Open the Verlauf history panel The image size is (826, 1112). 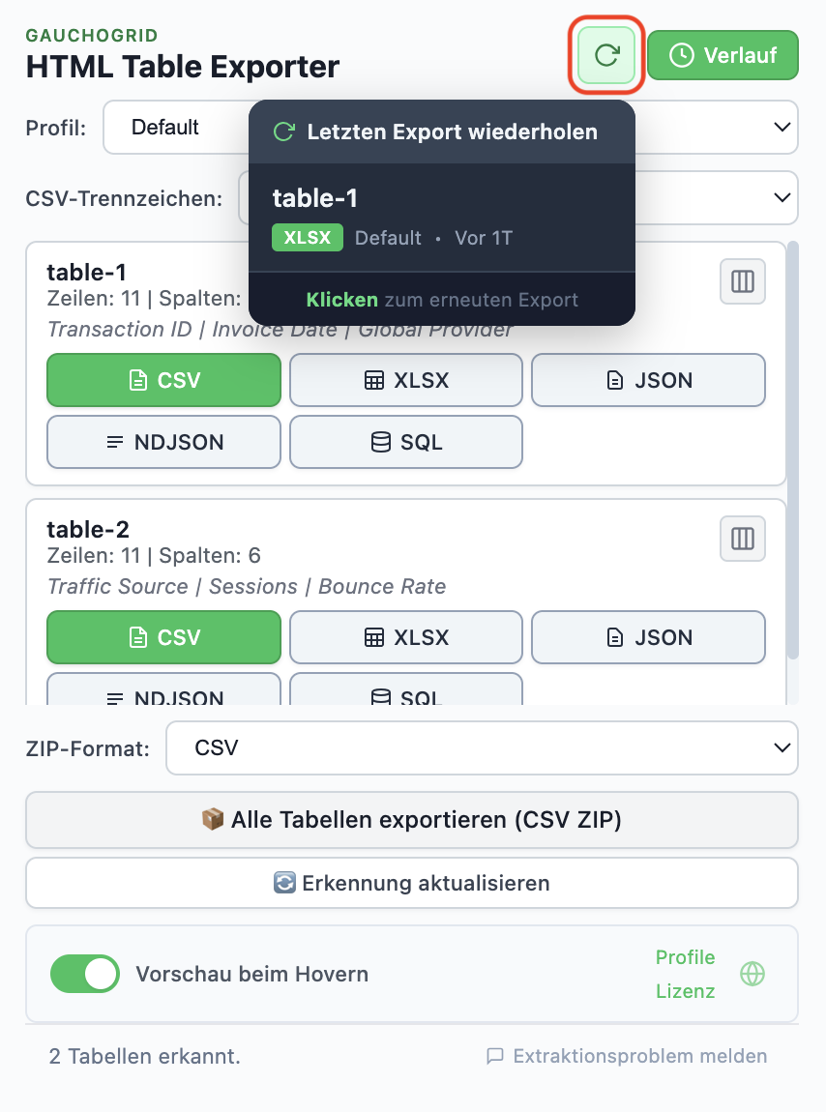(723, 55)
